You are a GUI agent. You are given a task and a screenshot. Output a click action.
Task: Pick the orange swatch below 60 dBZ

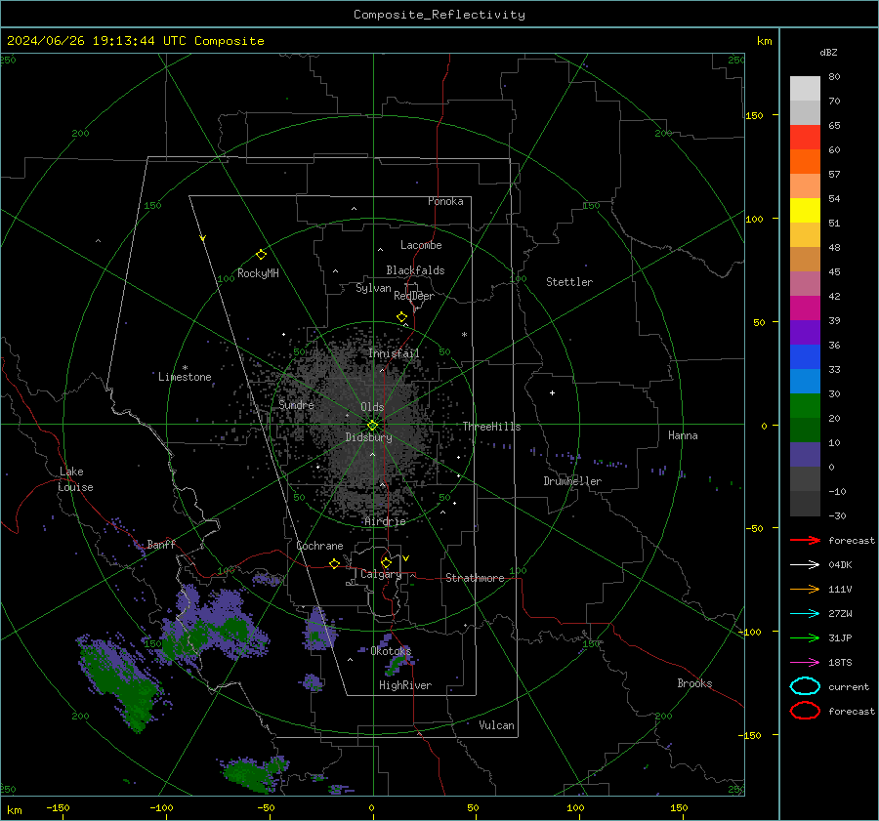click(x=805, y=161)
